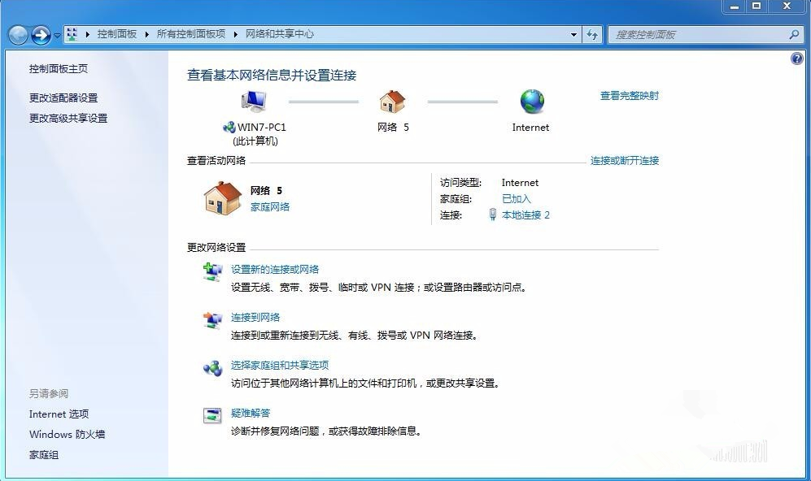Open the address bar dropdown arrow

(x=573, y=34)
